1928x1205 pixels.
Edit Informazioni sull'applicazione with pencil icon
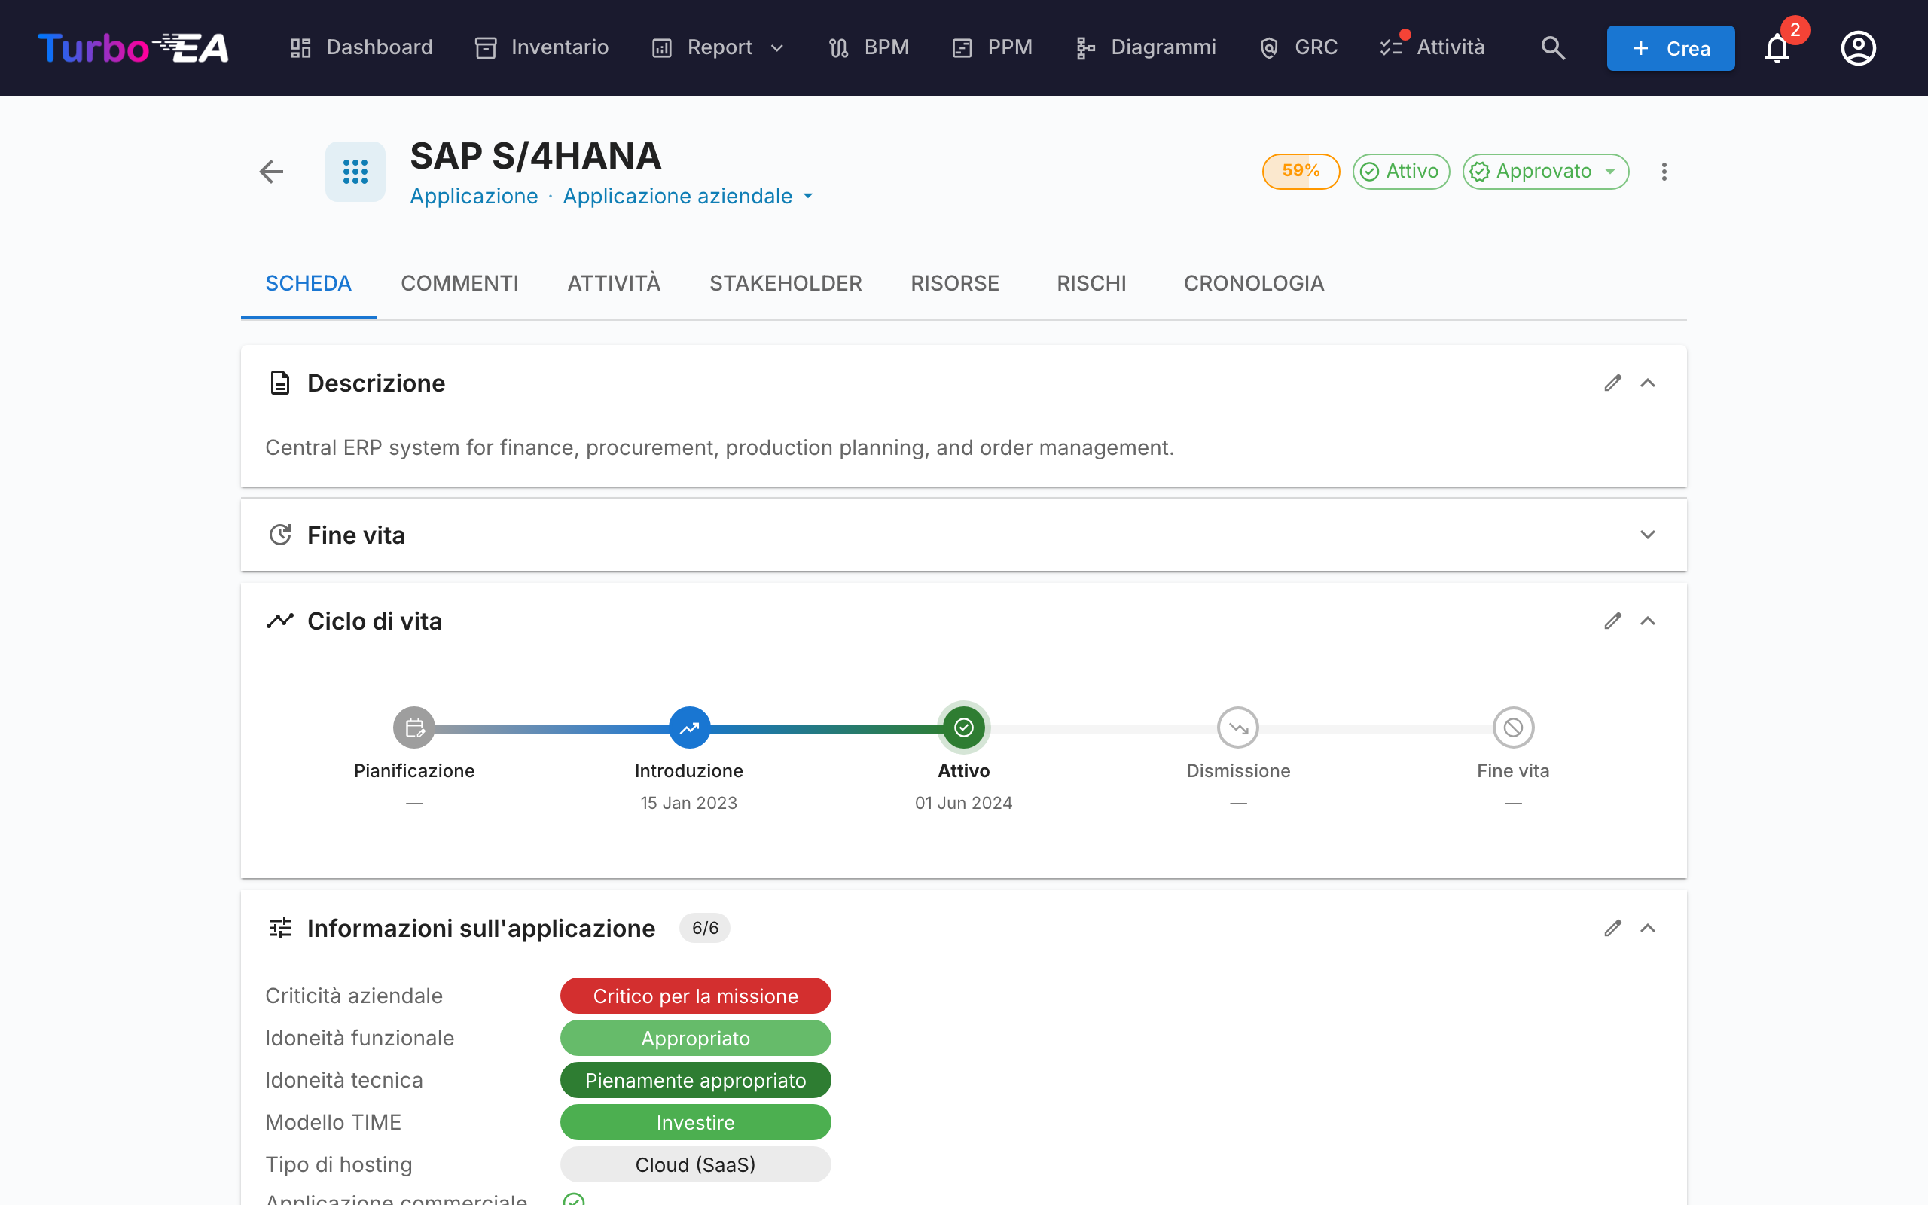point(1612,929)
